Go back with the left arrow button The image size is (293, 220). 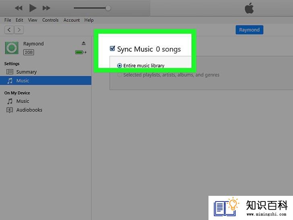point(9,30)
